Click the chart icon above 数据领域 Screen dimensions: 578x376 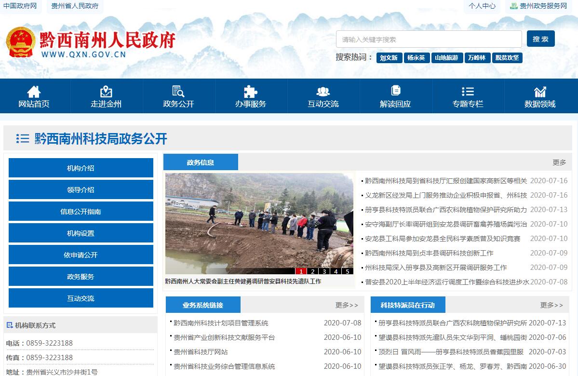click(x=540, y=91)
